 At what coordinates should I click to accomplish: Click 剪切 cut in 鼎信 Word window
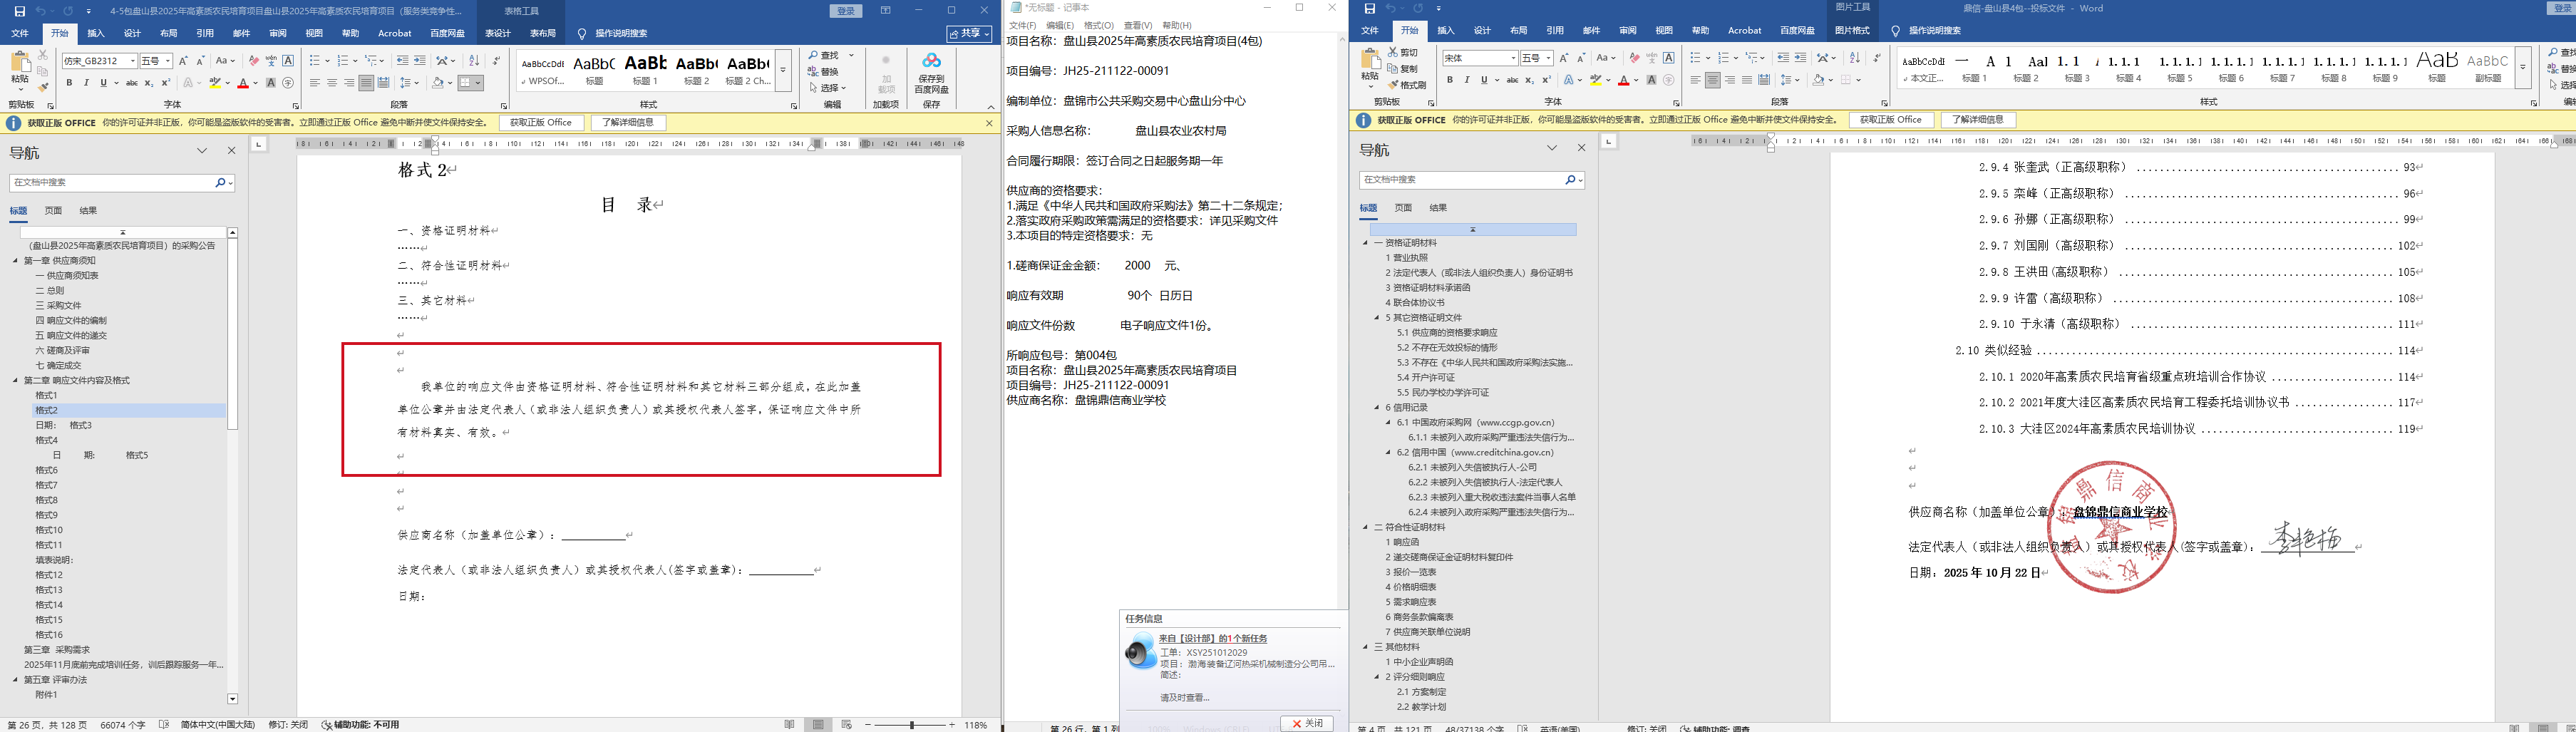point(1402,53)
